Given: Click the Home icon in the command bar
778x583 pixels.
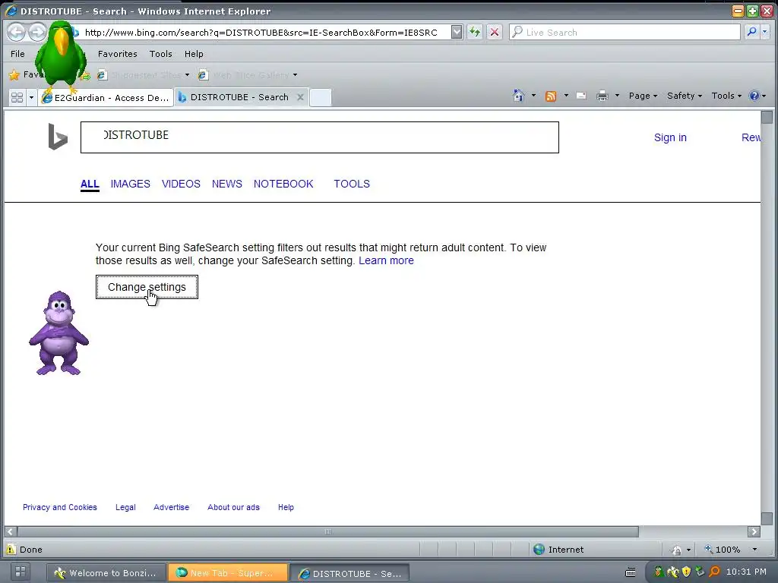Looking at the screenshot, I should click(518, 96).
